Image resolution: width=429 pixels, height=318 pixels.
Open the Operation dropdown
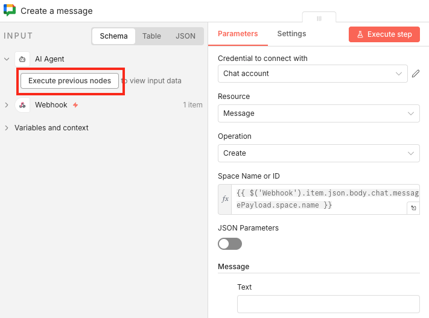tap(318, 153)
